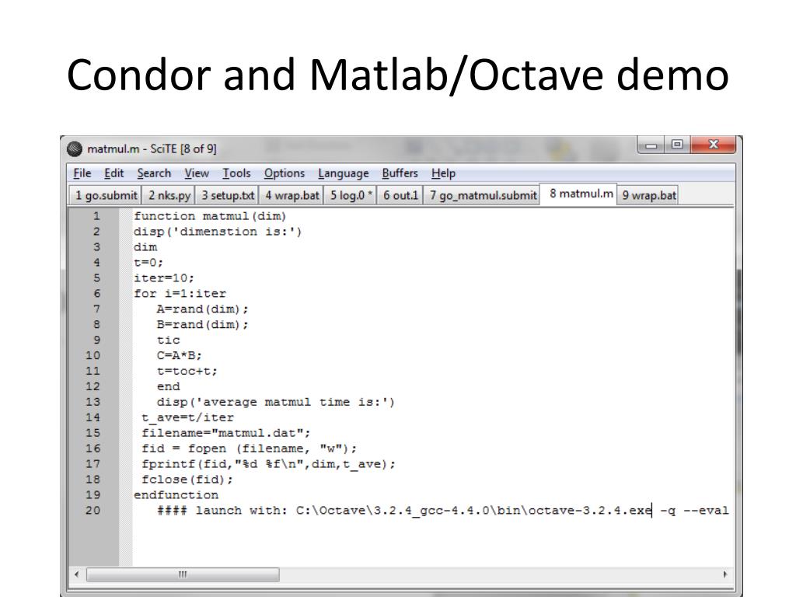Click on 'A=rand(dim);' line

pos(202,309)
